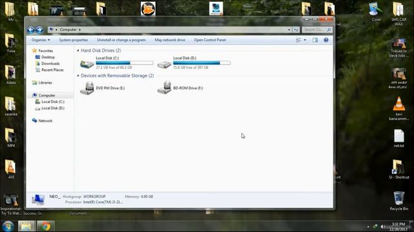Open view options dropdown arrow
414x232 pixels.
305,40
